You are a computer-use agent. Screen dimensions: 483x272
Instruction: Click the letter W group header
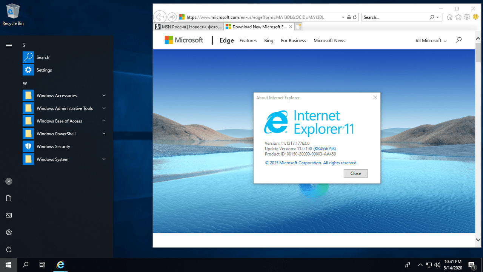pyautogui.click(x=25, y=83)
